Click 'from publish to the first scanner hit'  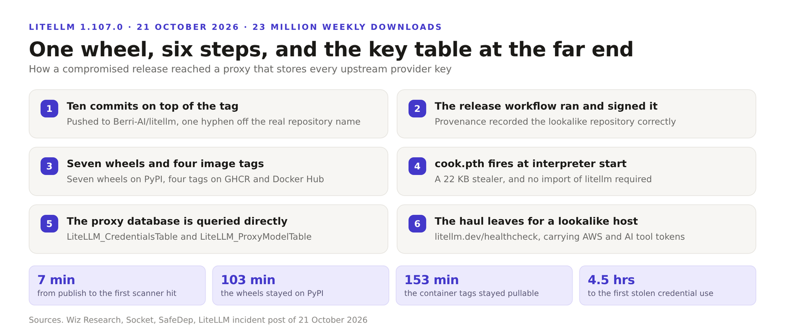(x=107, y=293)
